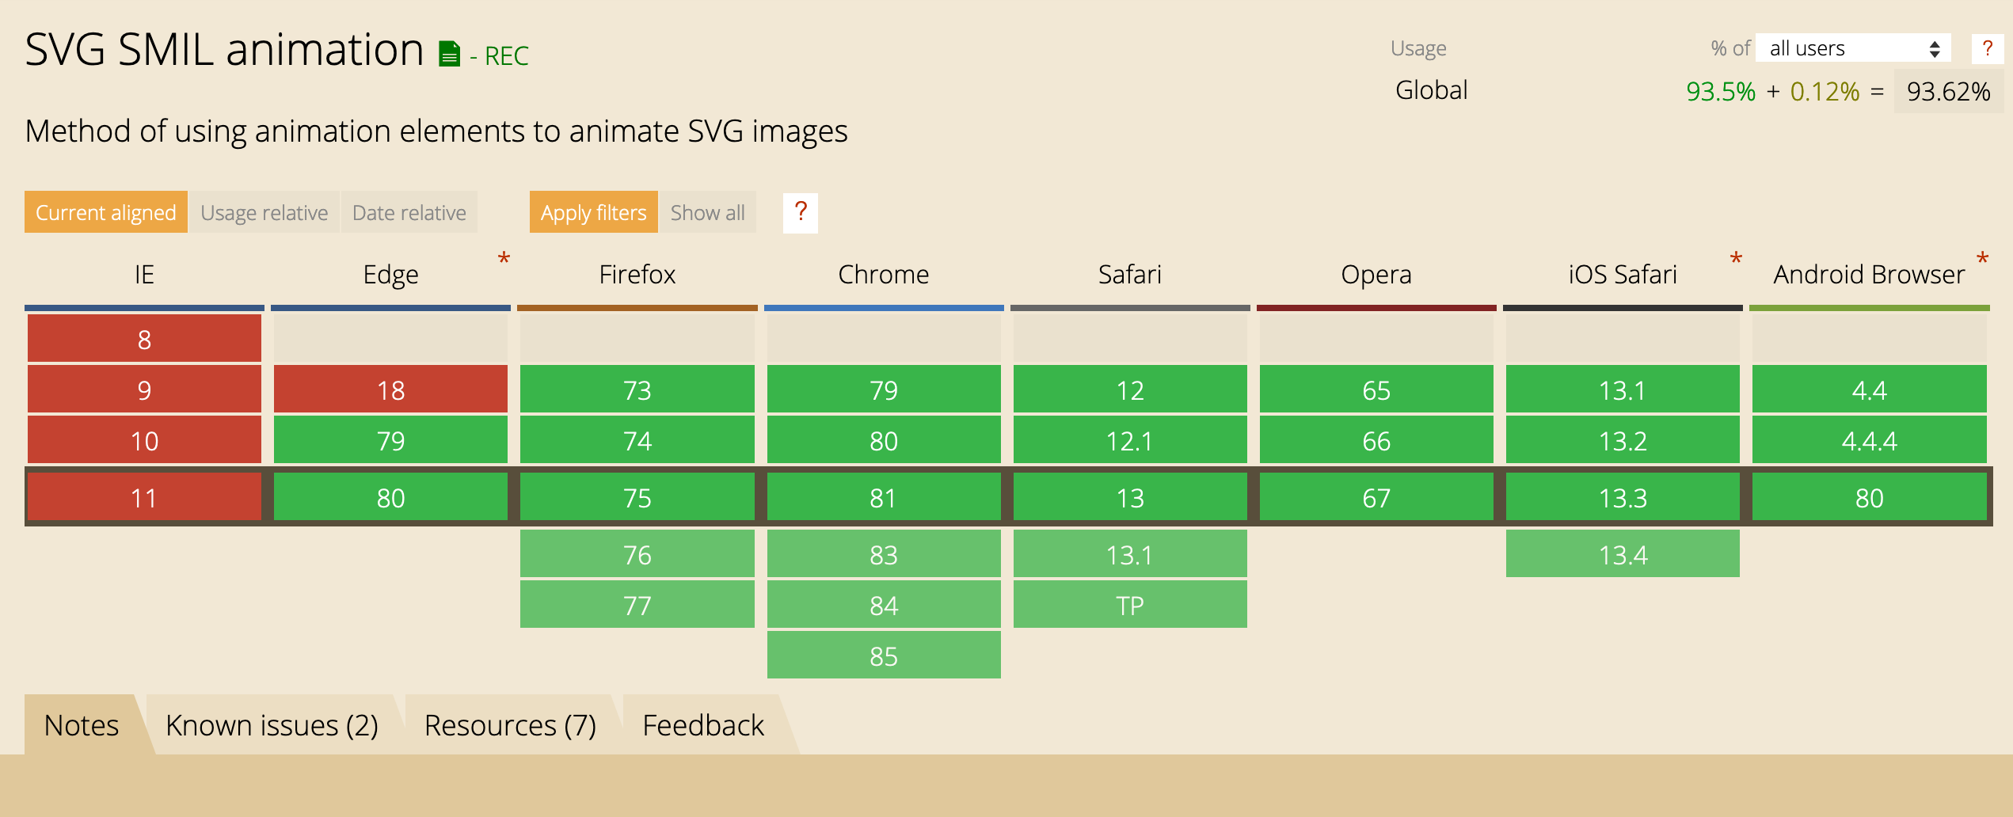Open the Known issues (2) tab
2013x817 pixels.
coord(272,724)
